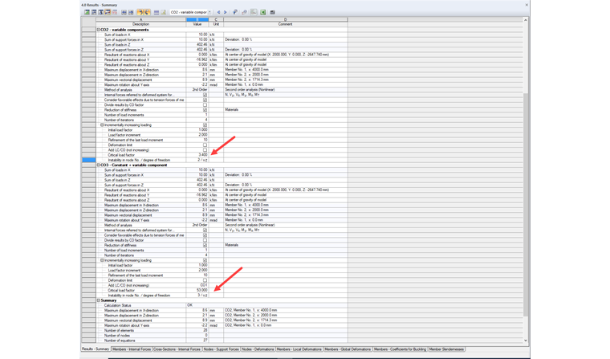Click the 'Value' column header
Screen dimensions: 610x359
(x=197, y=24)
